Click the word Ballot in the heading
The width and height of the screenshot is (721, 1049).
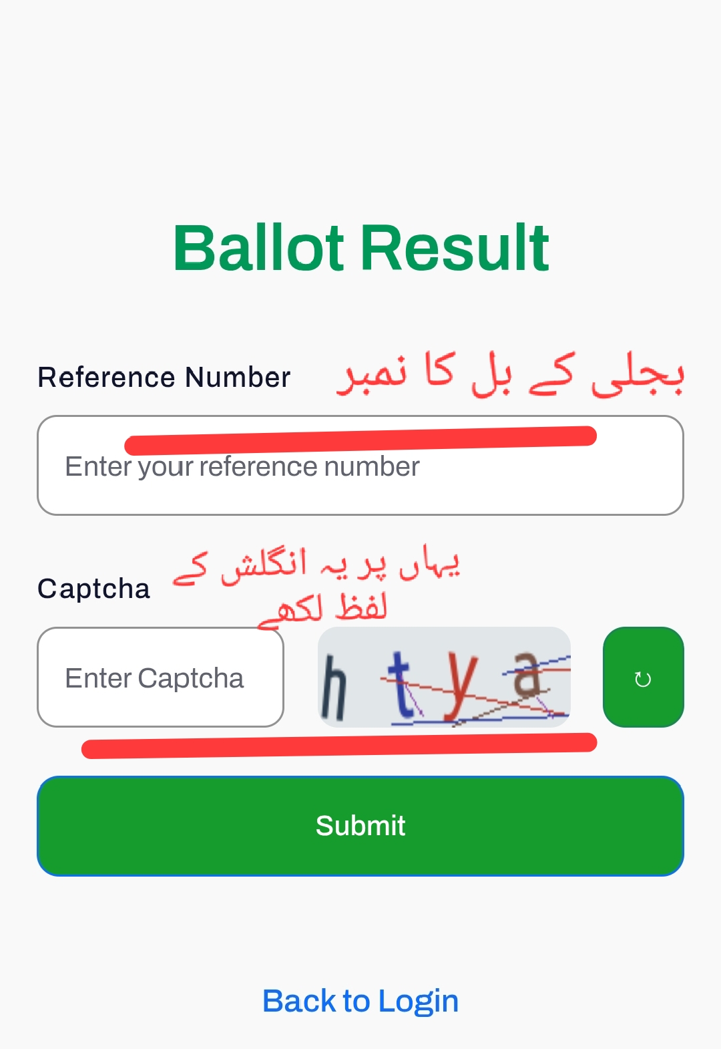258,248
